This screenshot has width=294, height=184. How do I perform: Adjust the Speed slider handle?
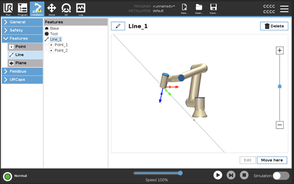[181, 173]
